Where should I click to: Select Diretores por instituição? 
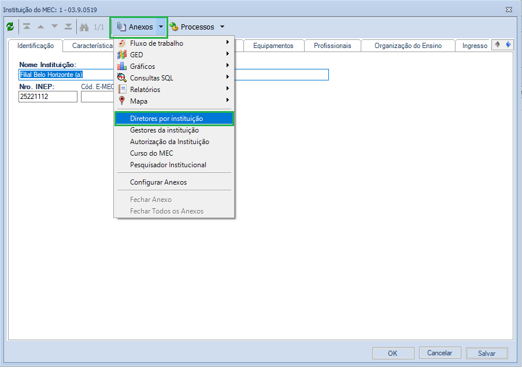174,119
